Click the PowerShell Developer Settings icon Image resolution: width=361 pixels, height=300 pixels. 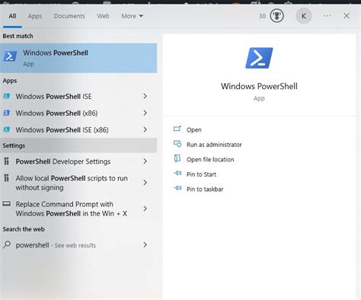tap(7, 161)
